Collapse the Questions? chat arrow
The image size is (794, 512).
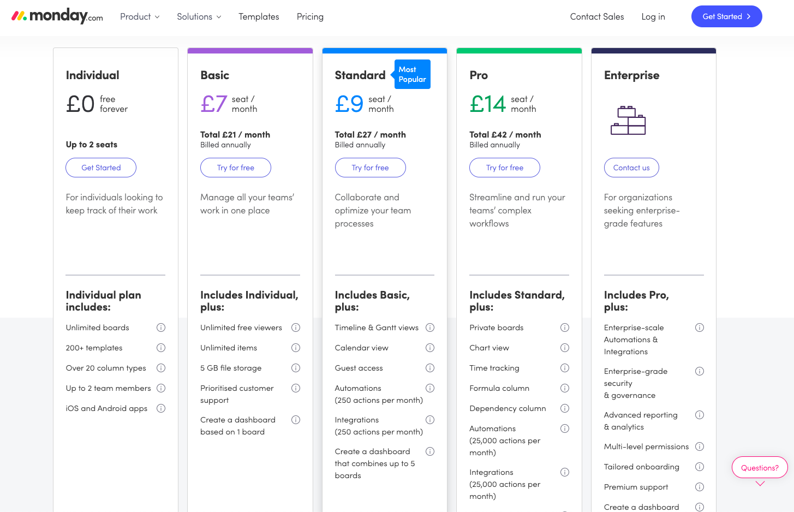760,484
